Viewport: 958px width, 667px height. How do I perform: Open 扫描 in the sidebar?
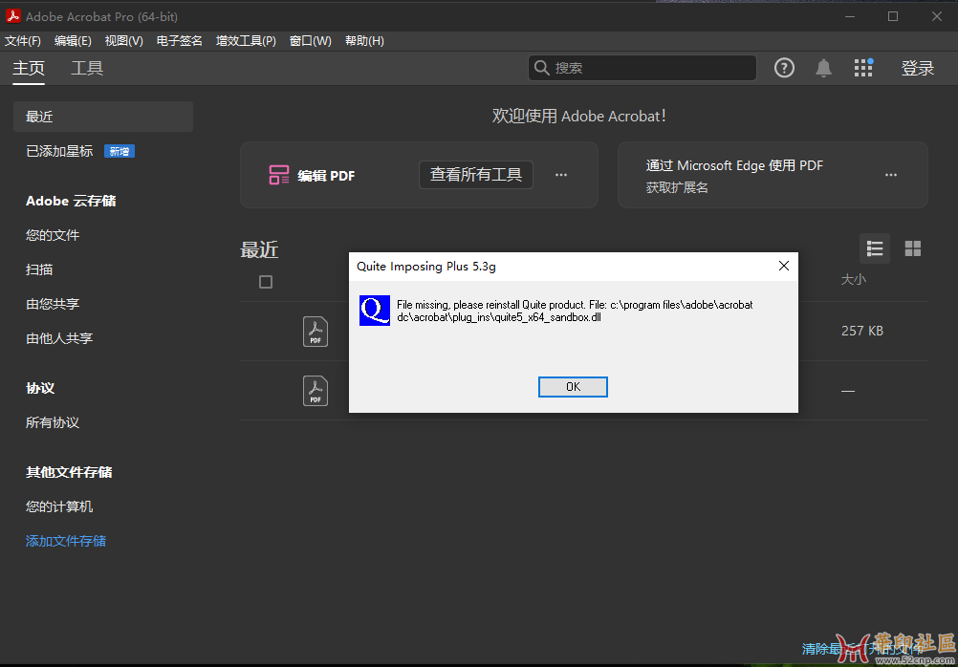coord(39,269)
